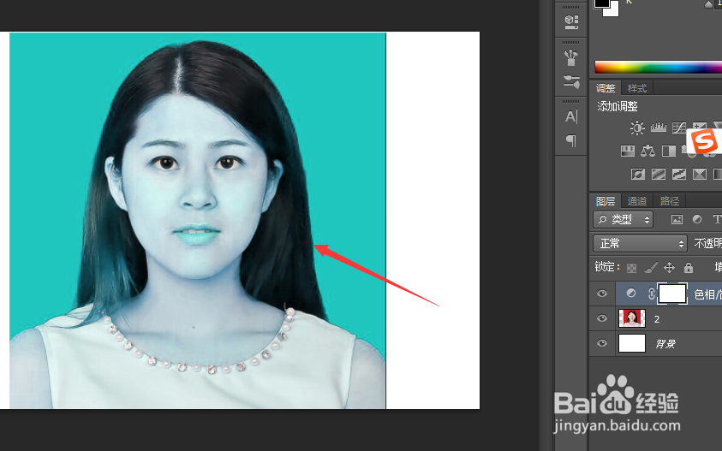Viewport: 722px width, 451px height.
Task: Open the Character panel icon
Action: coord(571,116)
